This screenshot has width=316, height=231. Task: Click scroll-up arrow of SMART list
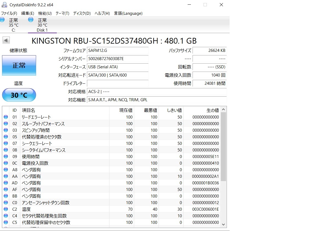(223, 109)
